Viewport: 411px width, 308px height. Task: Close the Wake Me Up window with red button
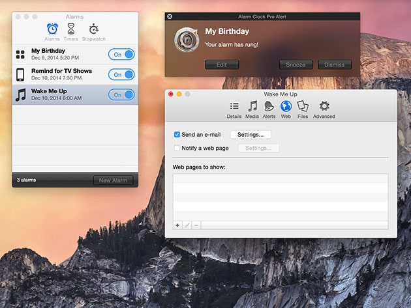pos(171,94)
